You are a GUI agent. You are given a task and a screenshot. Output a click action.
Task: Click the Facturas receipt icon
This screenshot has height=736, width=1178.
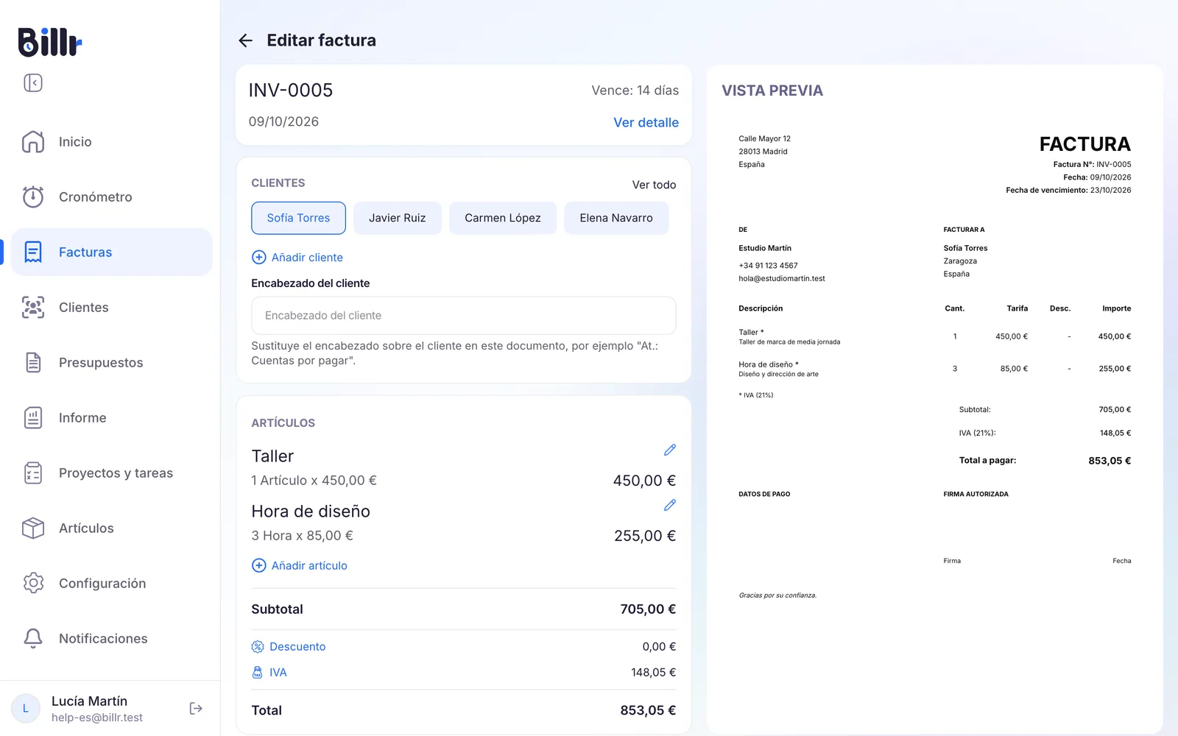click(x=33, y=252)
